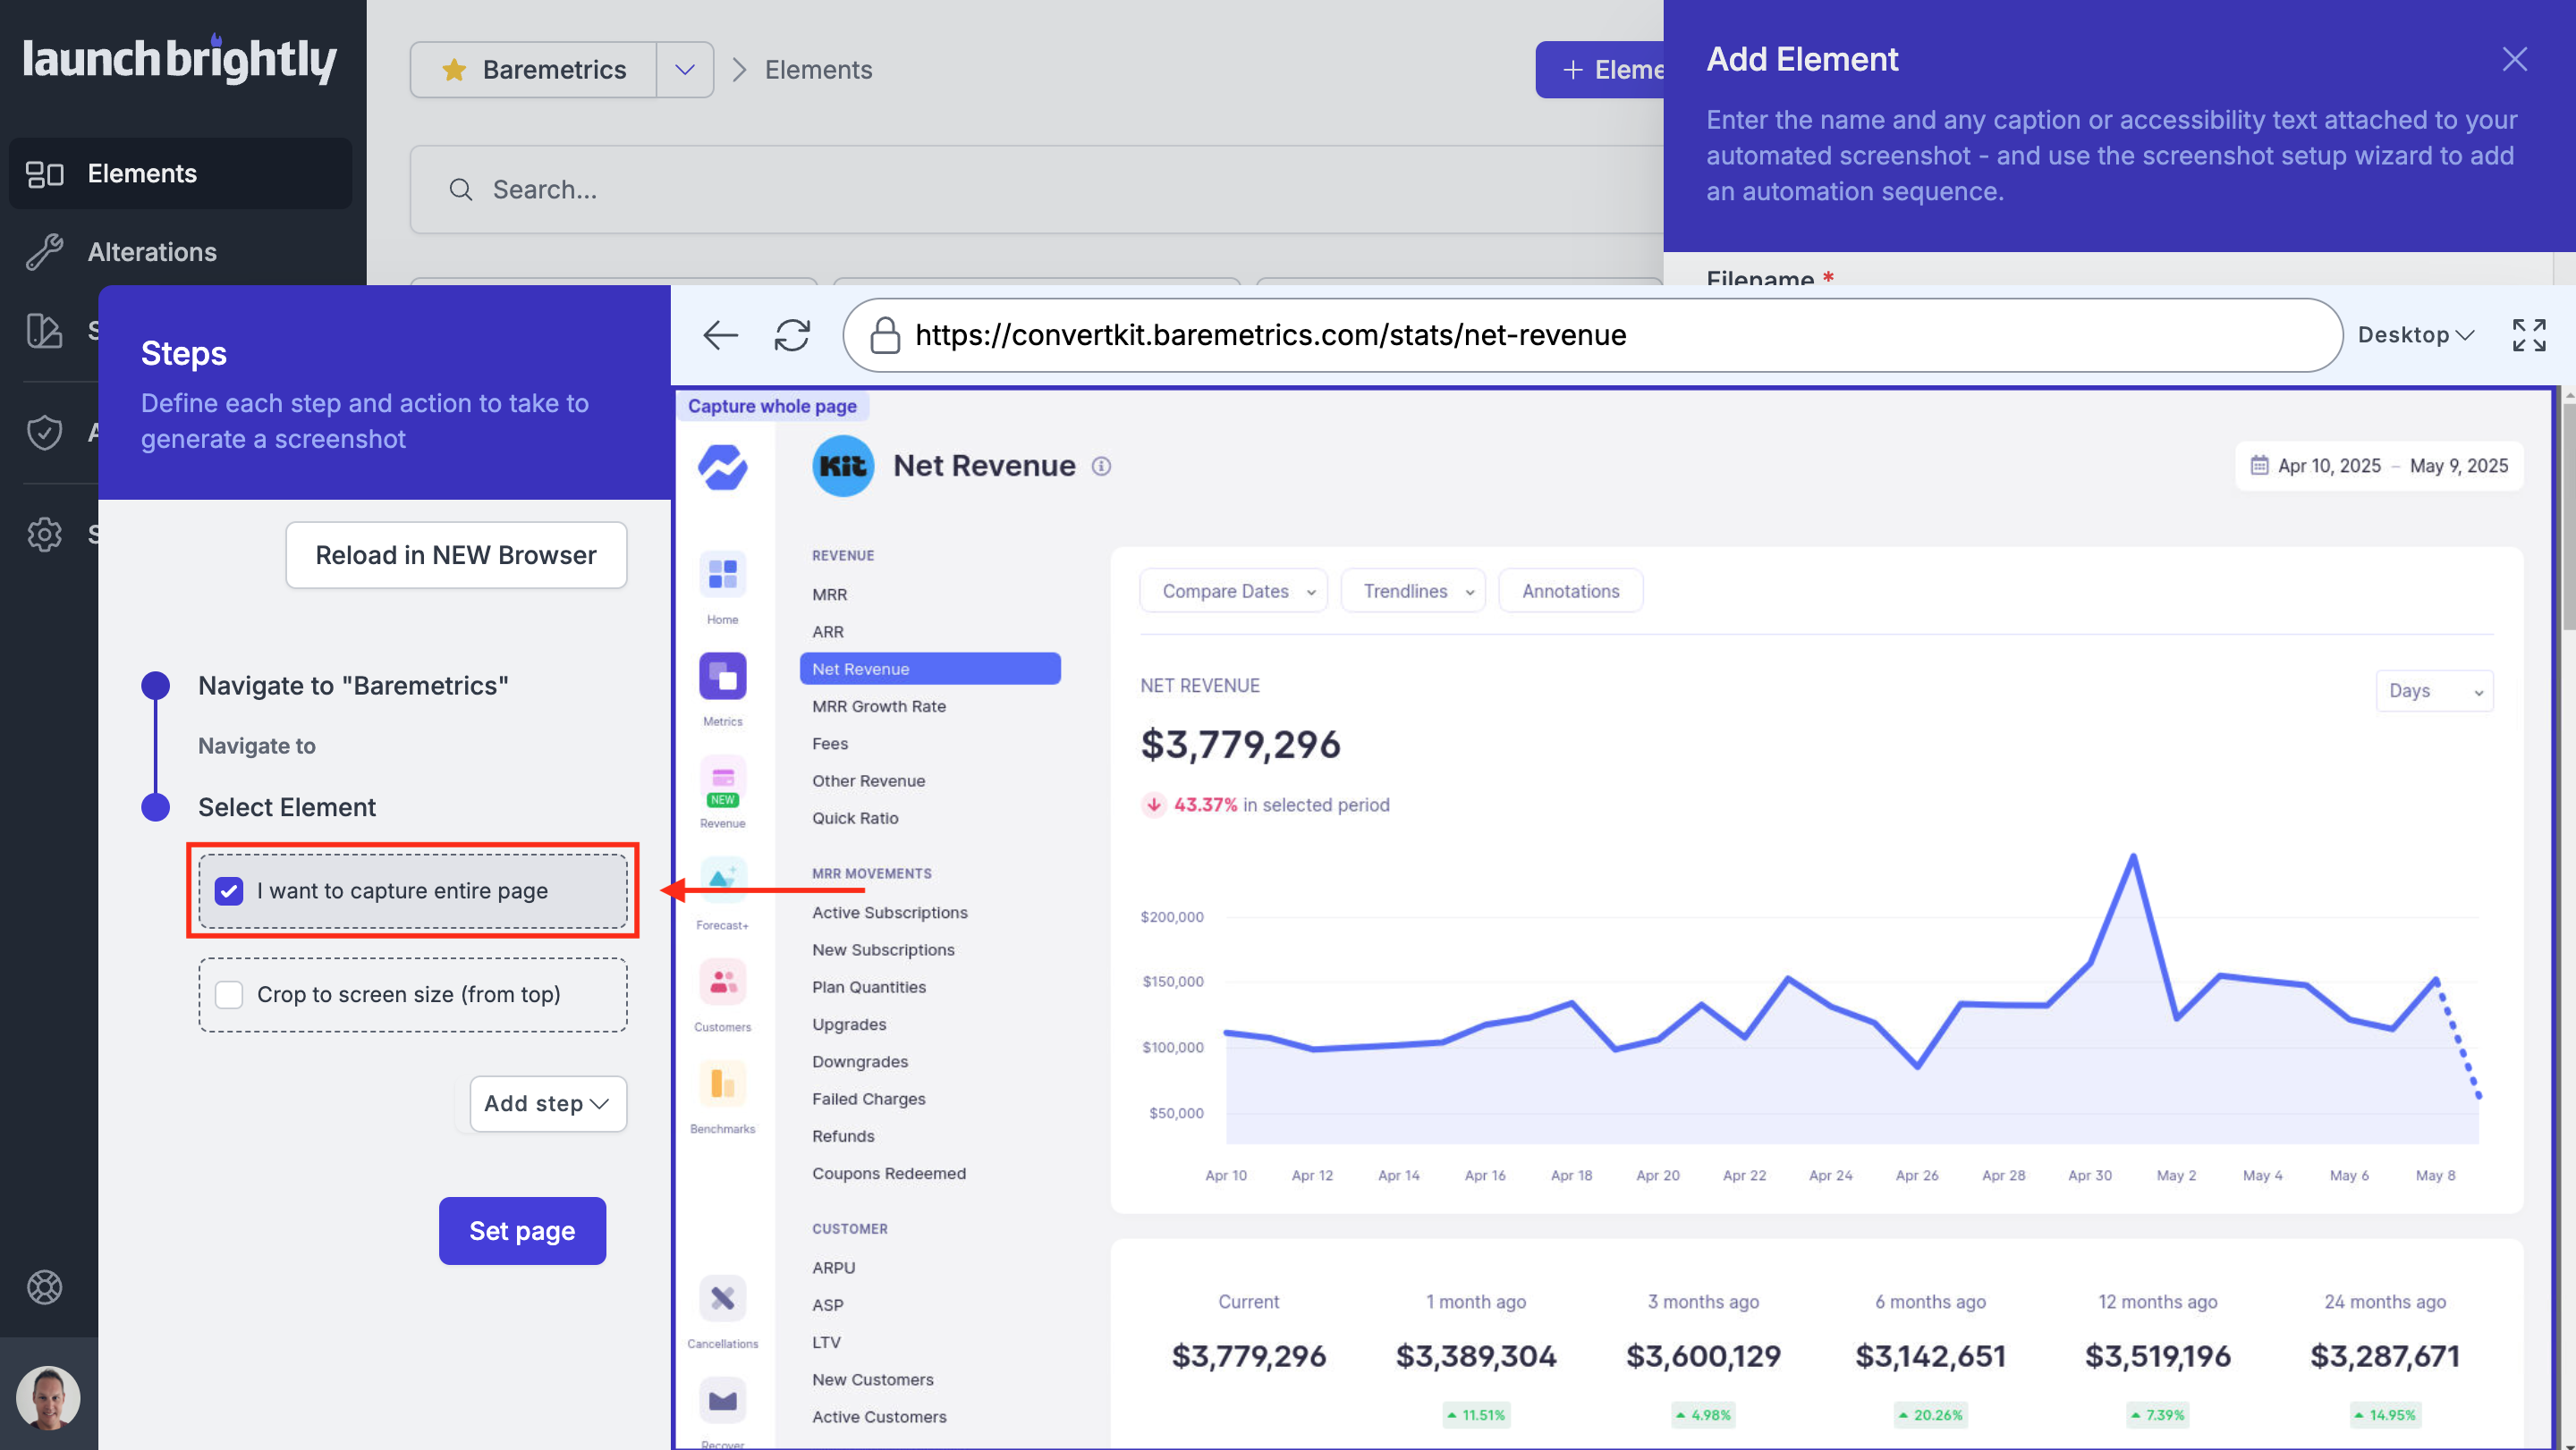The image size is (2576, 1450).
Task: Click the padlock icon in URL bar
Action: tap(885, 334)
